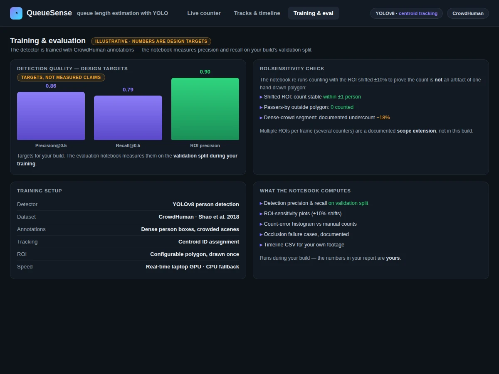Click the YOLOv8 centroid tracking badge
This screenshot has width=499, height=374.
(x=406, y=13)
